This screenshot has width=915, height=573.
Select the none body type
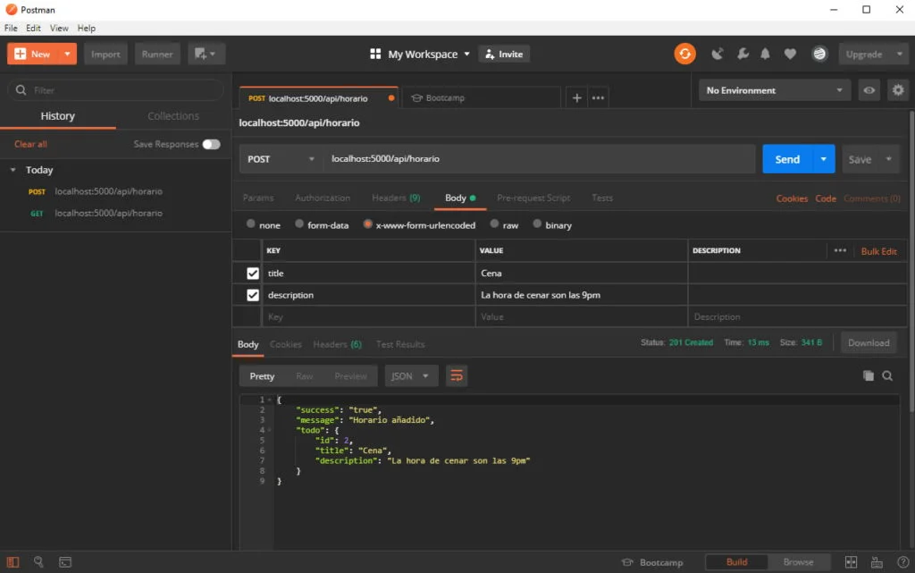[x=251, y=223]
